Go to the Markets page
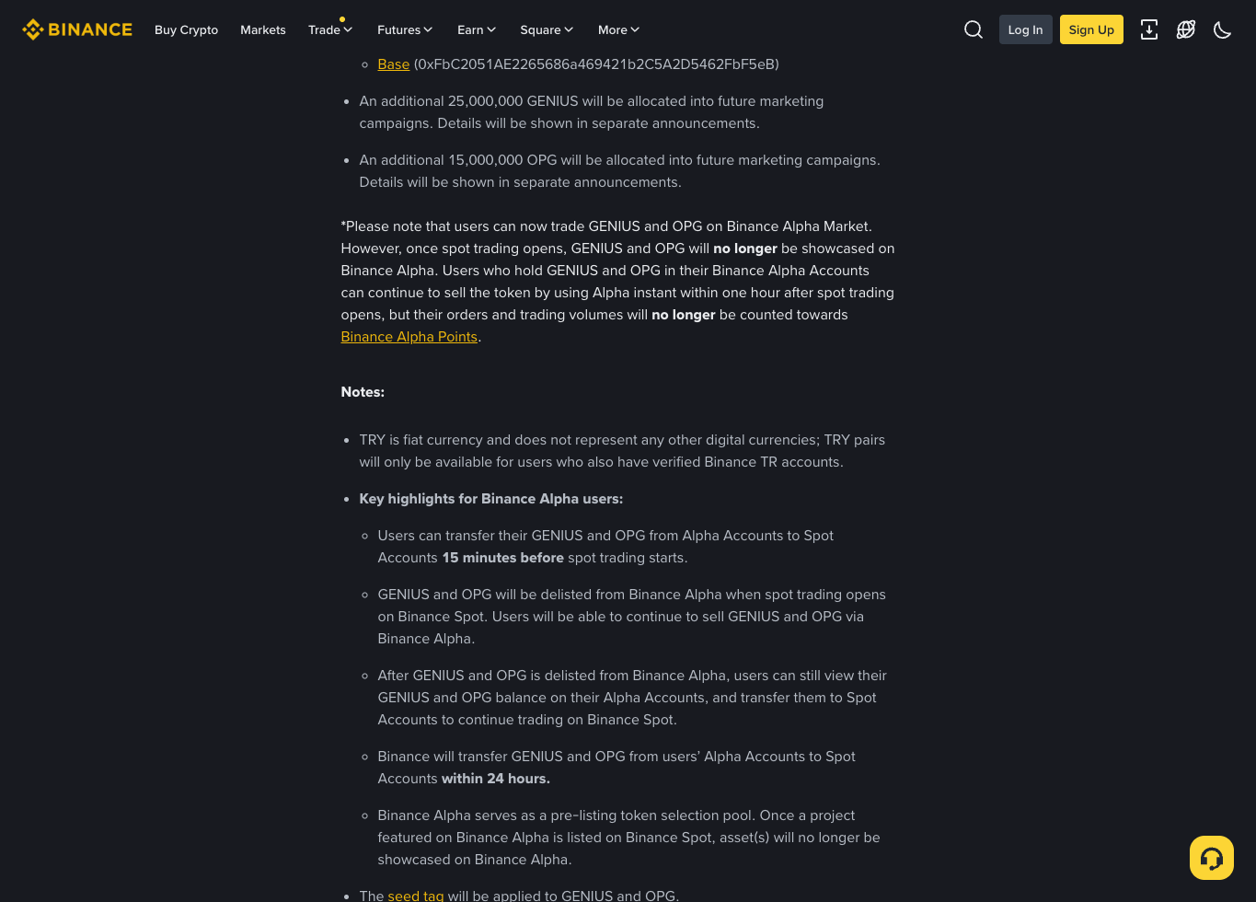 coord(263,29)
